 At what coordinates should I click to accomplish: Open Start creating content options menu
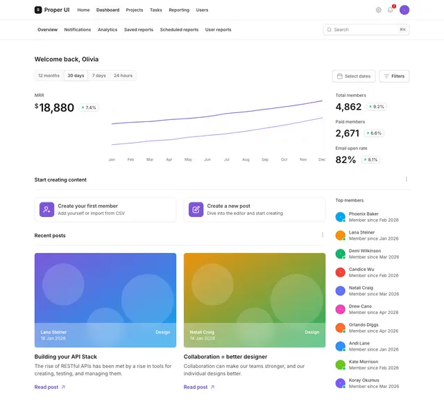tap(407, 179)
